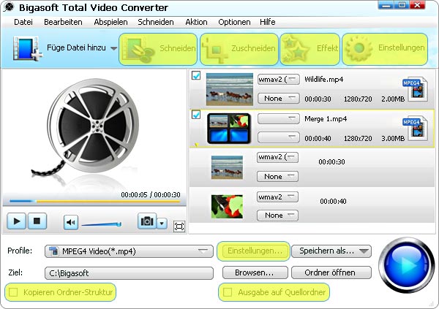The width and height of the screenshot is (439, 309).
Task: Click the Bigasoft app icon in title bar
Action: pyautogui.click(x=9, y=7)
